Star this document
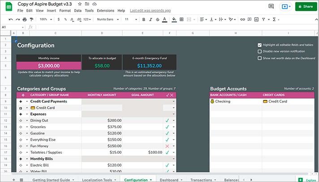The image size is (319, 182). [80, 4]
